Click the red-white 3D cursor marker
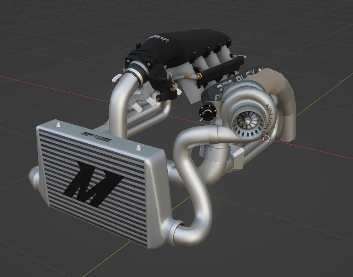 coord(266,138)
